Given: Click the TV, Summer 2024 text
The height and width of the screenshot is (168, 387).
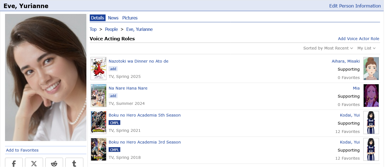Looking at the screenshot, I should [x=127, y=103].
